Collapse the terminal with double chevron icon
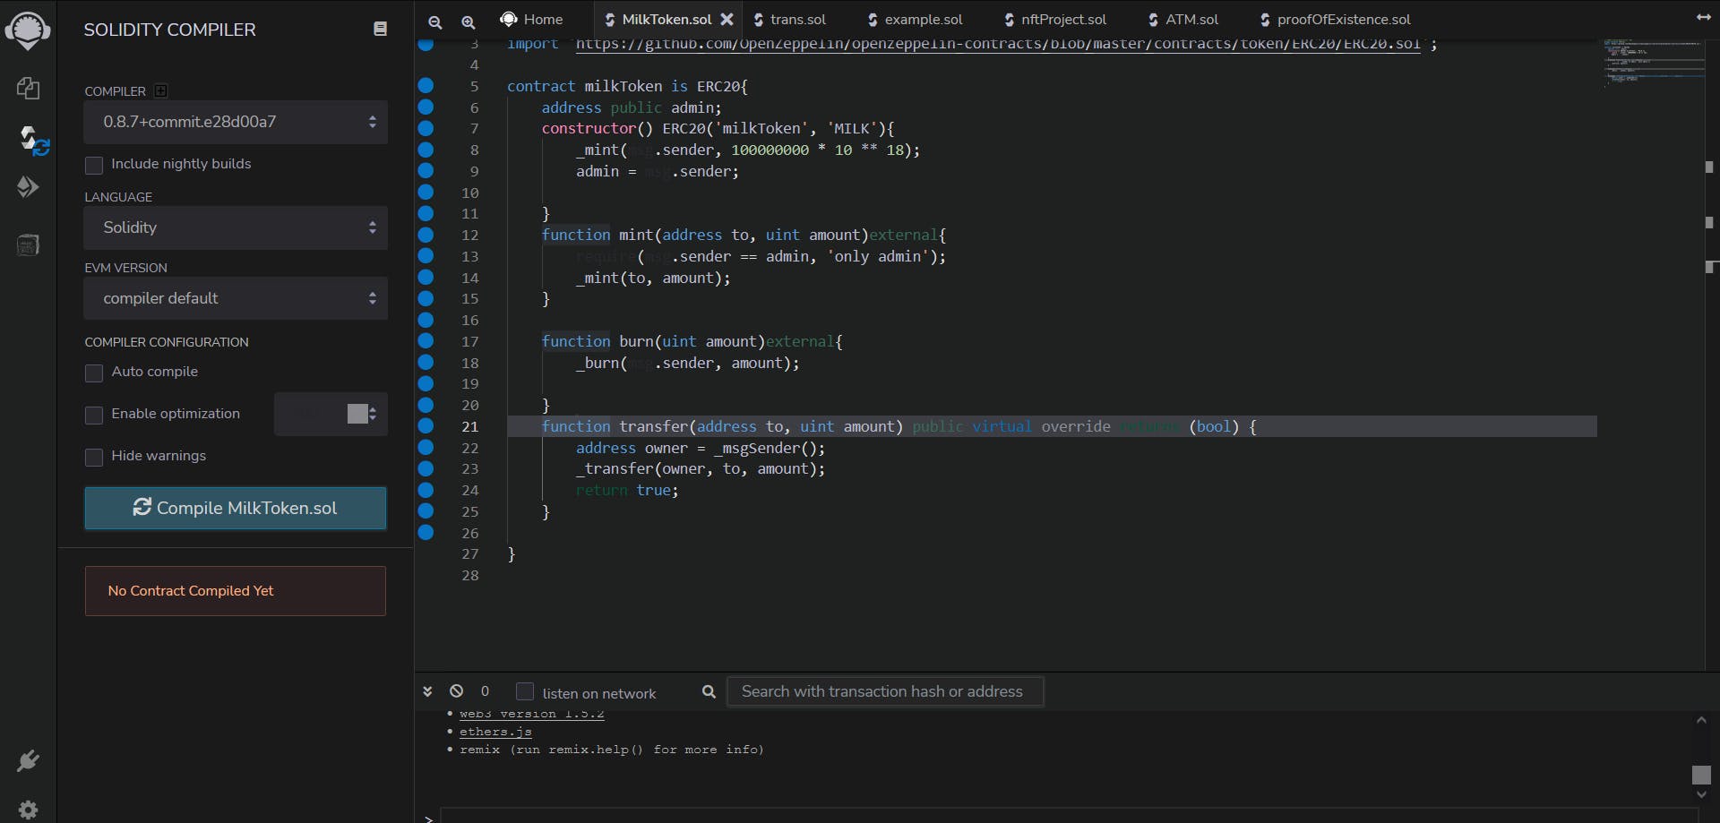Viewport: 1720px width, 823px height. [427, 691]
